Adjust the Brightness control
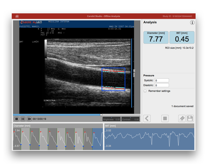207x164 pixels. tap(111, 119)
